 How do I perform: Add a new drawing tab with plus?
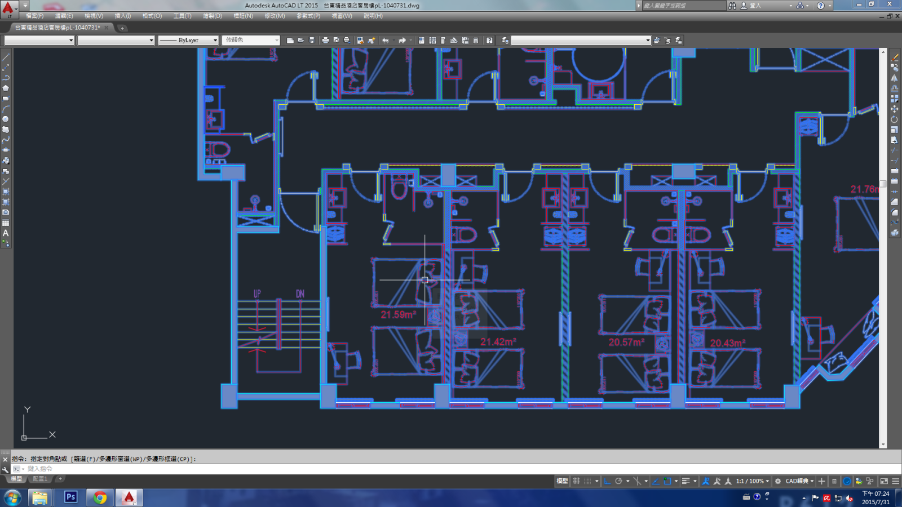(x=122, y=28)
